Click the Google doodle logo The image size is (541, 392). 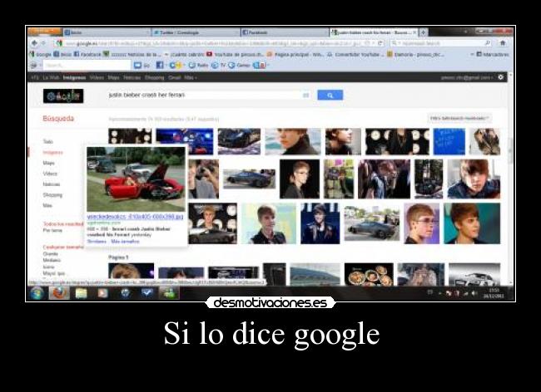pos(63,96)
